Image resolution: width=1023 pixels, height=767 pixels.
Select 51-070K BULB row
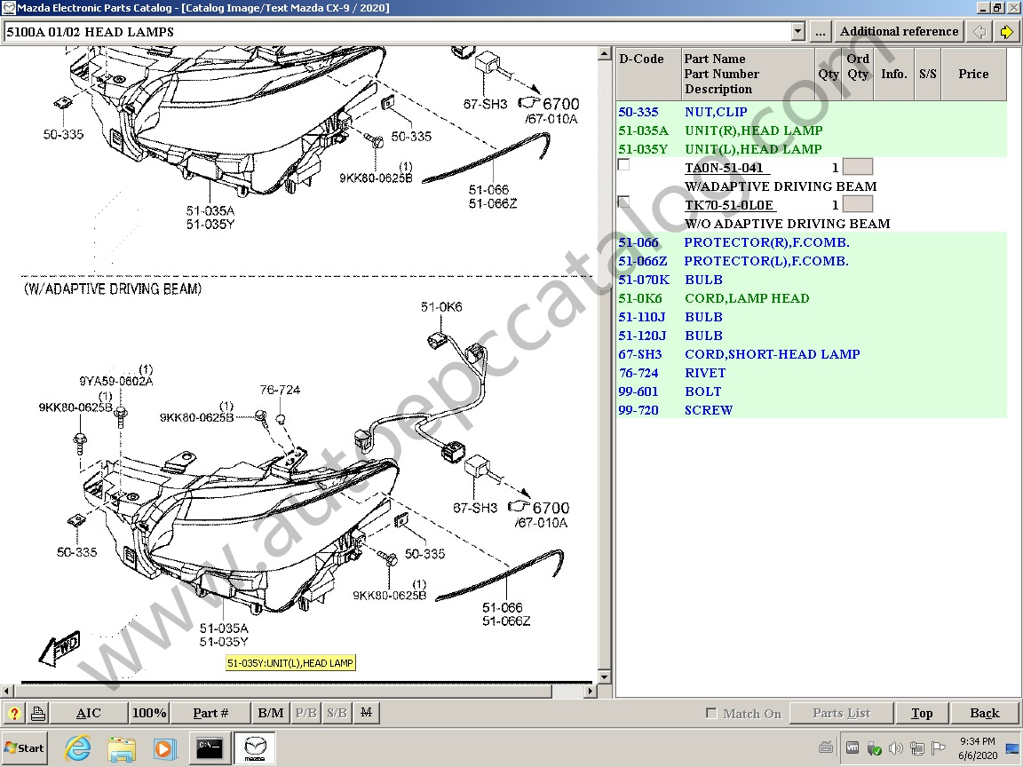point(811,279)
